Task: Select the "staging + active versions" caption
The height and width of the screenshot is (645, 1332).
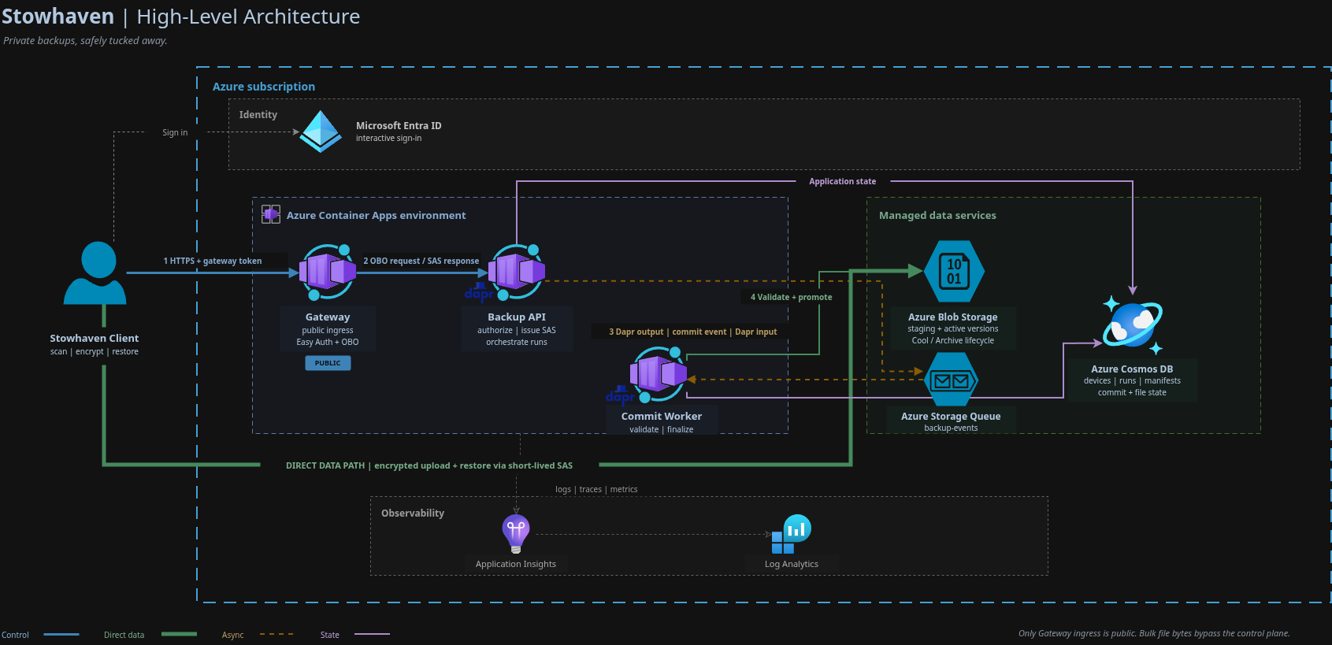Action: coord(953,329)
